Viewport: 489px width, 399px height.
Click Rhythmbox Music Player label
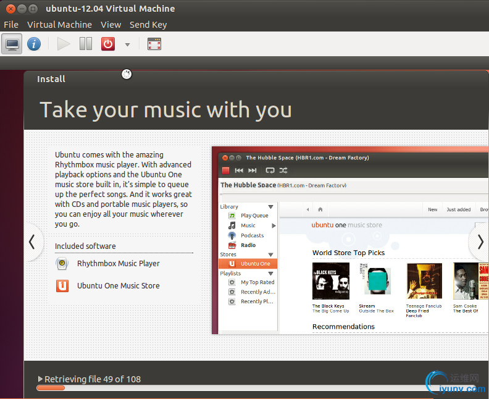coord(118,264)
